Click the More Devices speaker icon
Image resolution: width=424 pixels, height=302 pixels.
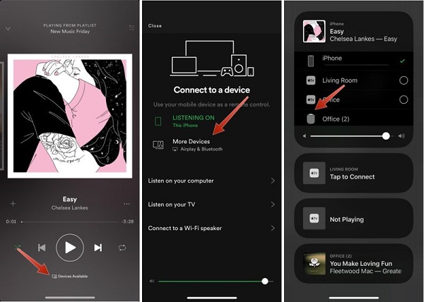(158, 145)
